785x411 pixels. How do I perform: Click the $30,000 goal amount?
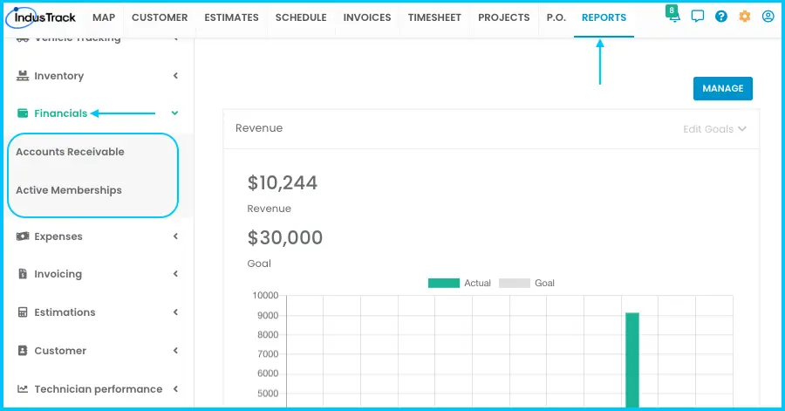[x=285, y=237]
